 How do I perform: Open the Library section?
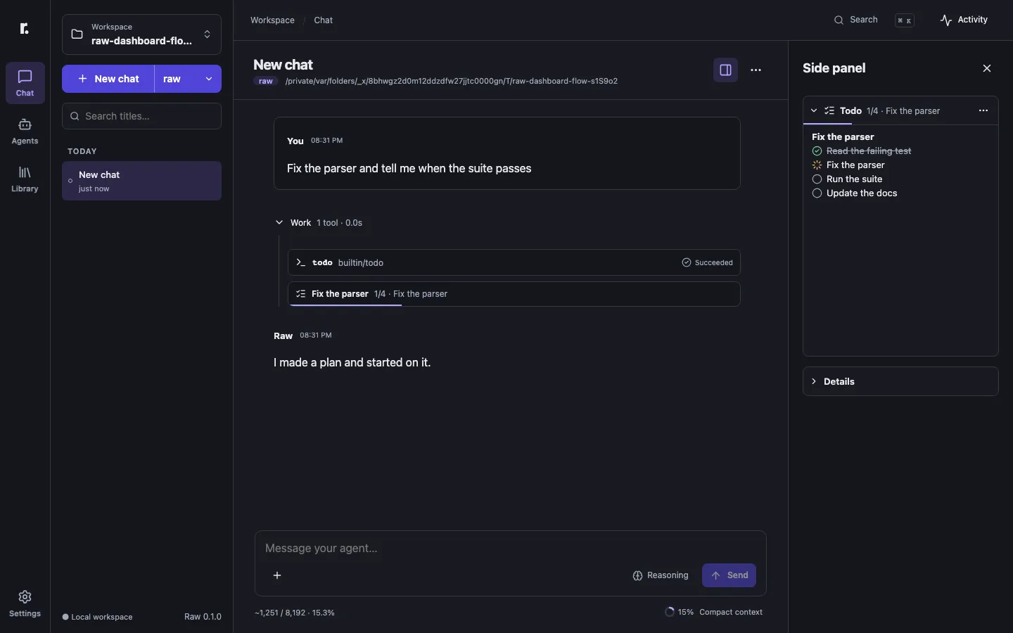[x=25, y=179]
